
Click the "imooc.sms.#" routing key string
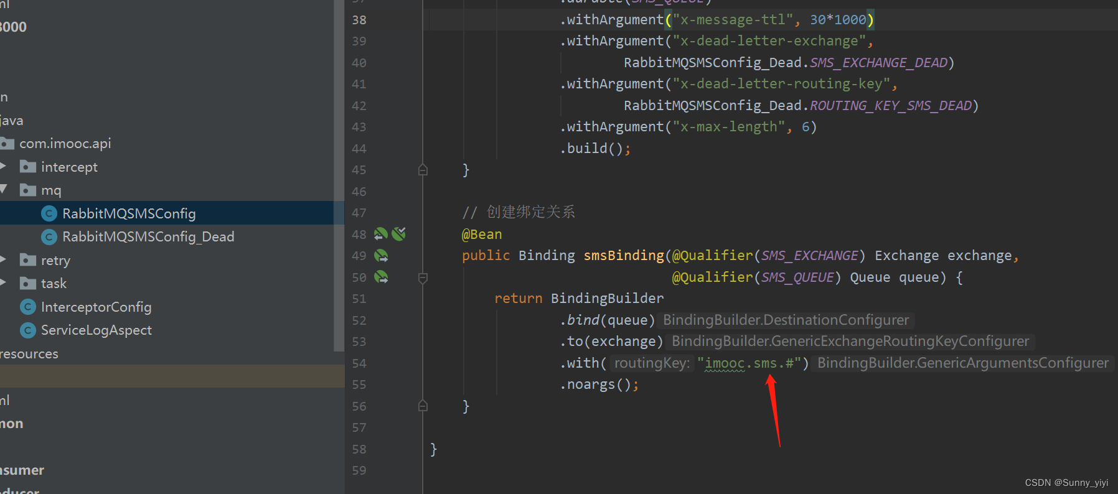pos(749,363)
